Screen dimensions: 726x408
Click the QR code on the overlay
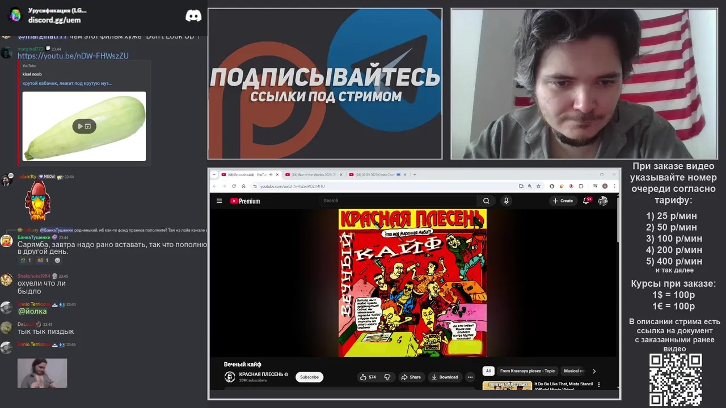[676, 380]
